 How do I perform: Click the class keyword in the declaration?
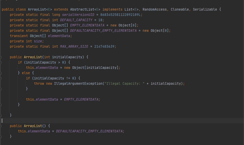[x=21, y=9]
